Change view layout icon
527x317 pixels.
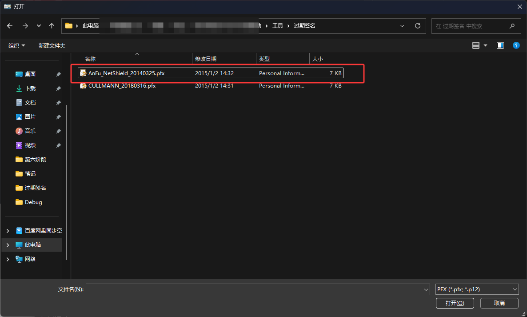475,45
